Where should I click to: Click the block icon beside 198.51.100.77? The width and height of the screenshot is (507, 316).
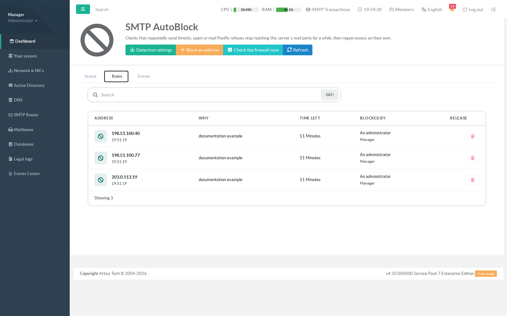tap(101, 158)
